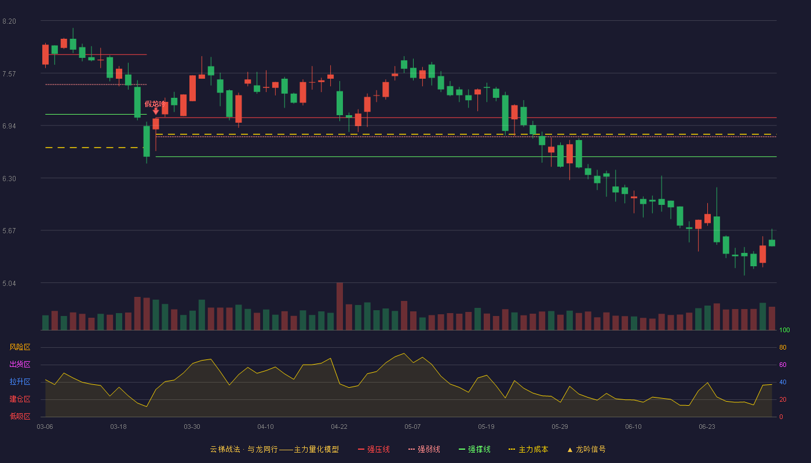811x463 pixels.
Task: Click the 假龙吟 annotation label
Action: (x=155, y=104)
